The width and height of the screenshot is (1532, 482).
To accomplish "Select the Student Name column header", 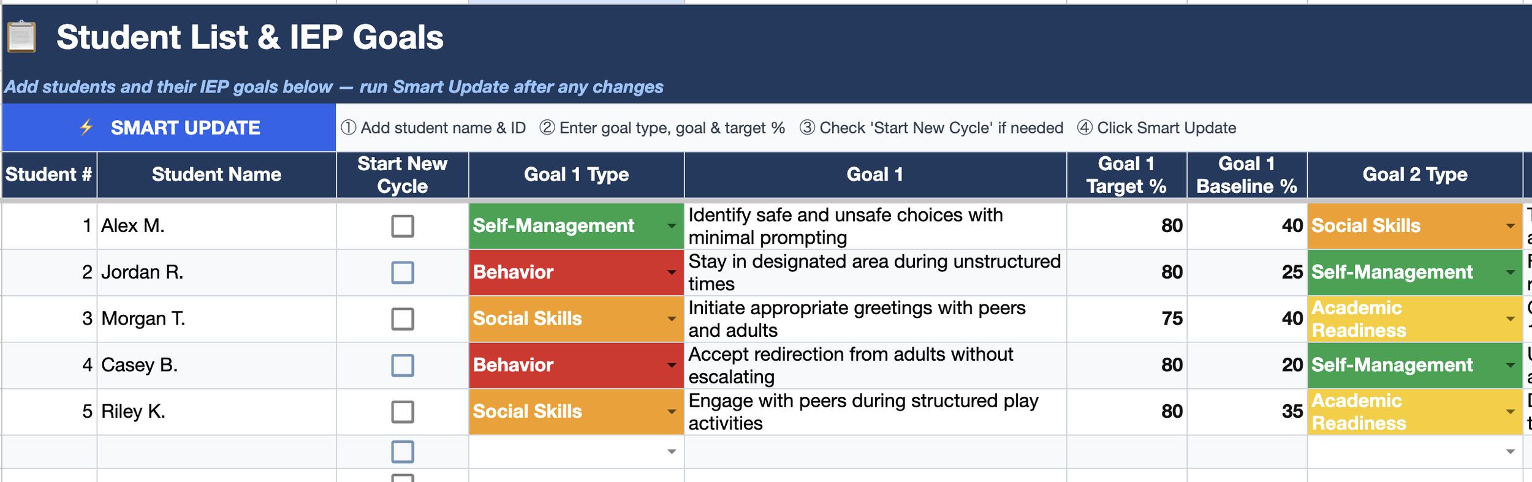I will 216,175.
